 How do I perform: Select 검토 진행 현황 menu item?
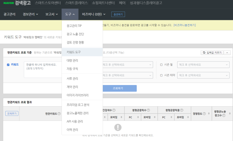pyautogui.click(x=82, y=42)
